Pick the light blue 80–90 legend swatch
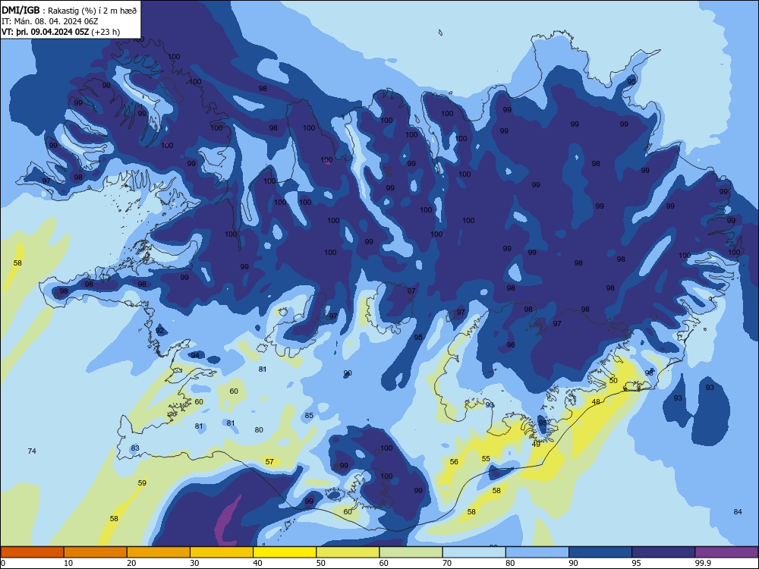 (537, 552)
